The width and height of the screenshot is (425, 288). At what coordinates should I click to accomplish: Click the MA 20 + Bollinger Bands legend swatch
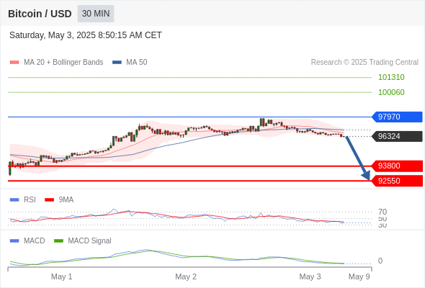coord(14,63)
